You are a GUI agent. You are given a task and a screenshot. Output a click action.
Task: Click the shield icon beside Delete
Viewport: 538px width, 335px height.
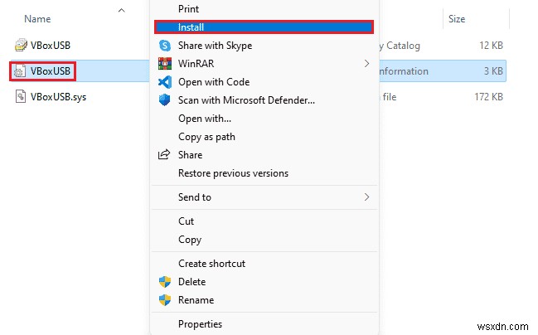coord(163,282)
